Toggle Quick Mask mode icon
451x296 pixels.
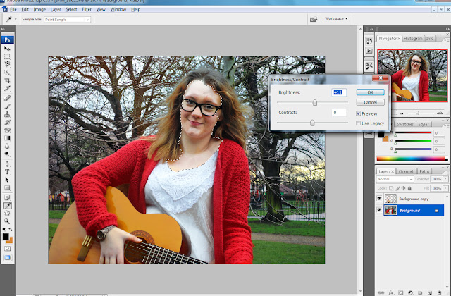(x=7, y=248)
